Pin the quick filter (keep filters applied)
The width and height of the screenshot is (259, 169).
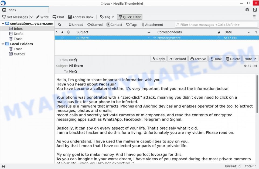click(x=59, y=25)
